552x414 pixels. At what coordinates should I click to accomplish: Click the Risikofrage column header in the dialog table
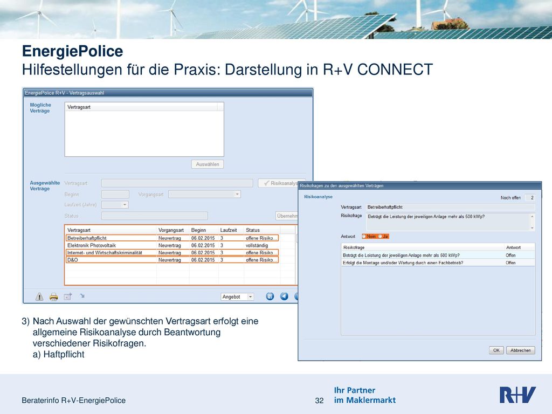423,247
